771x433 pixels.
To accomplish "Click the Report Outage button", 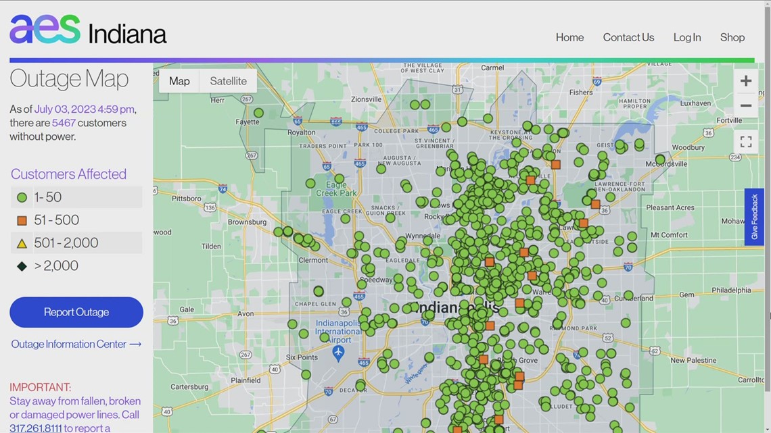I will click(76, 312).
